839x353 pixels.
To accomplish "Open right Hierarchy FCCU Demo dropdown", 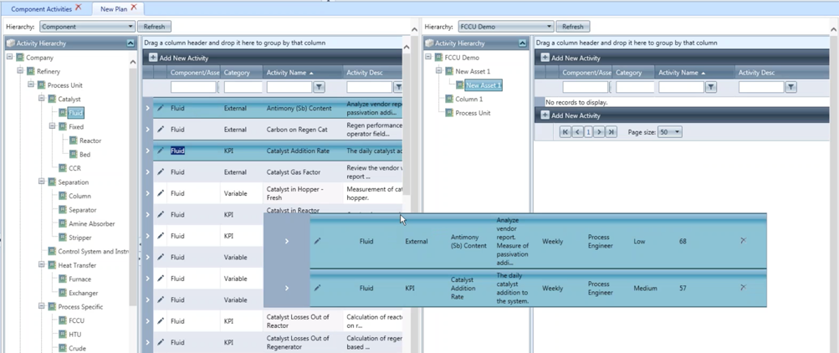I will coord(549,27).
